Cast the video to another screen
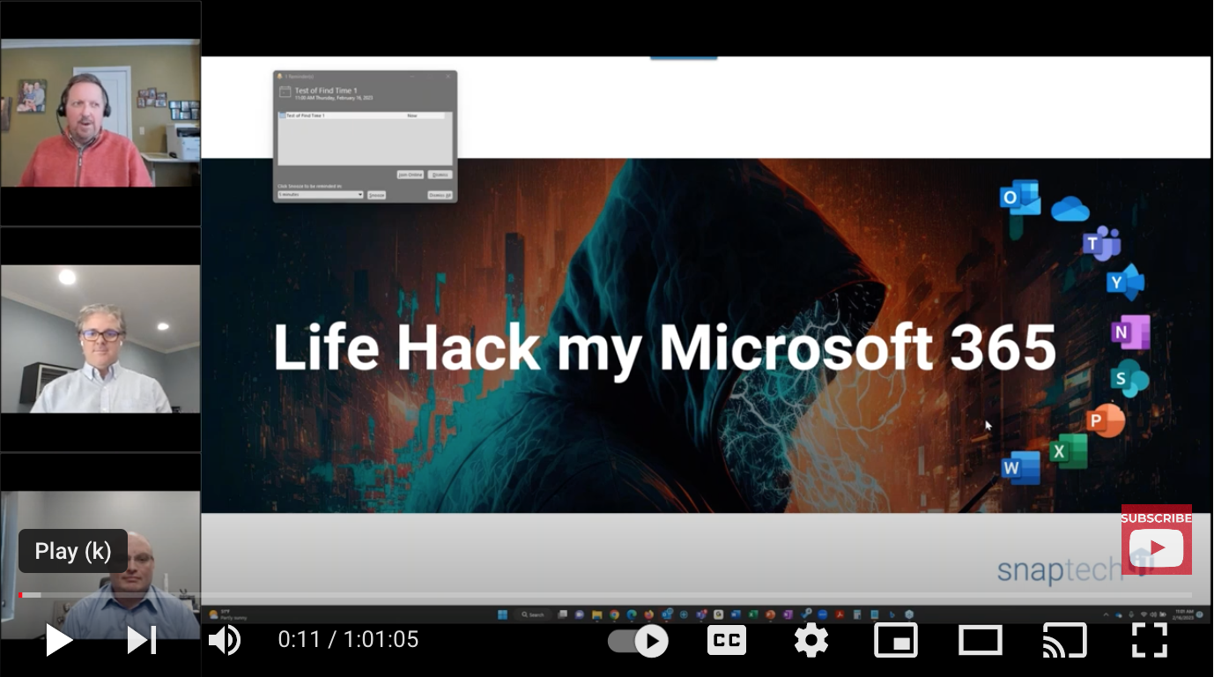Viewport: 1214px width, 677px height. click(x=1064, y=640)
